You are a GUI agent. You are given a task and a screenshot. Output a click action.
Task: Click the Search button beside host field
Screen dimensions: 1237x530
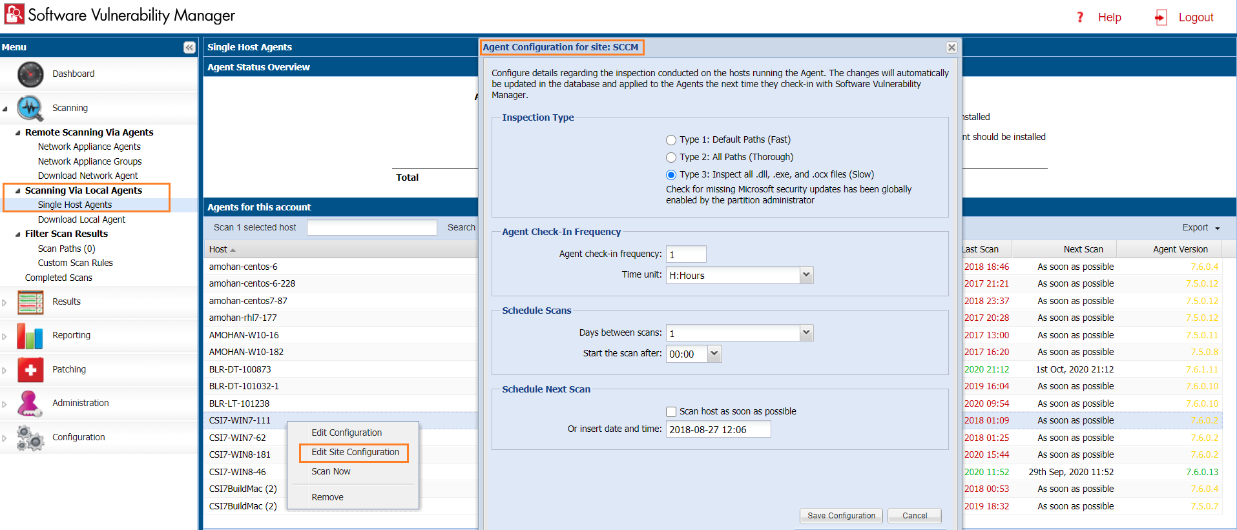pyautogui.click(x=461, y=227)
